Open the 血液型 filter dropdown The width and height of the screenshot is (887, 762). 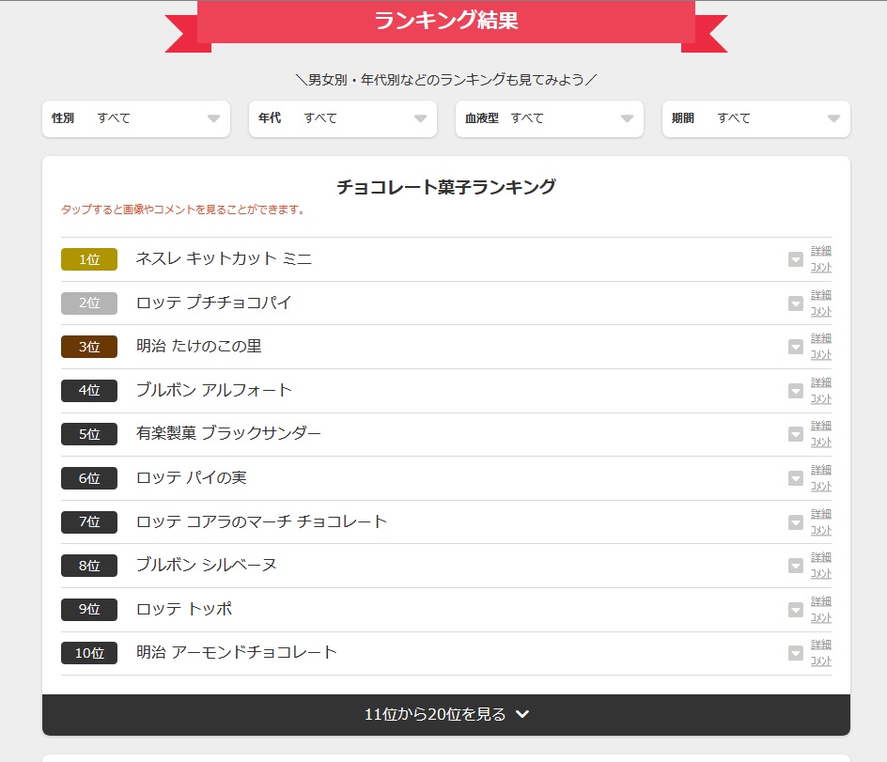coord(550,118)
